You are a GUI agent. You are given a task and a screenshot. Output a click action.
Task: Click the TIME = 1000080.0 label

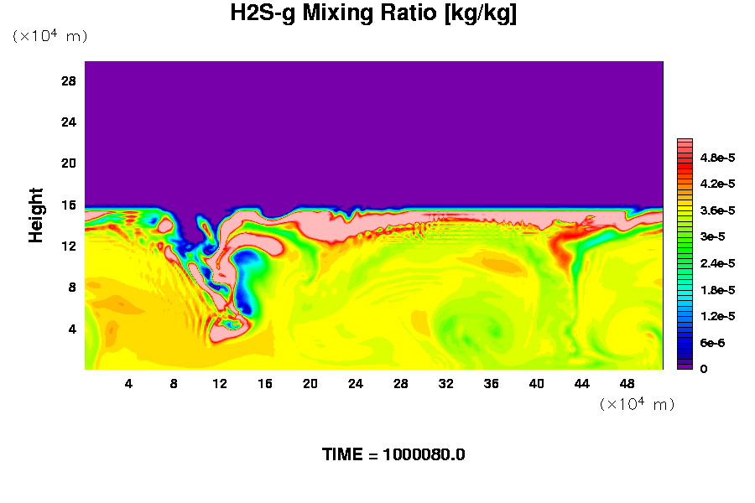[x=393, y=454]
